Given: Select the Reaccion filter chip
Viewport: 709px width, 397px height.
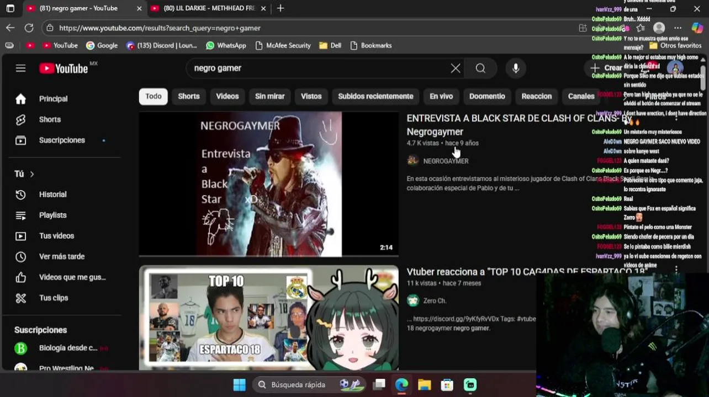Looking at the screenshot, I should (537, 96).
